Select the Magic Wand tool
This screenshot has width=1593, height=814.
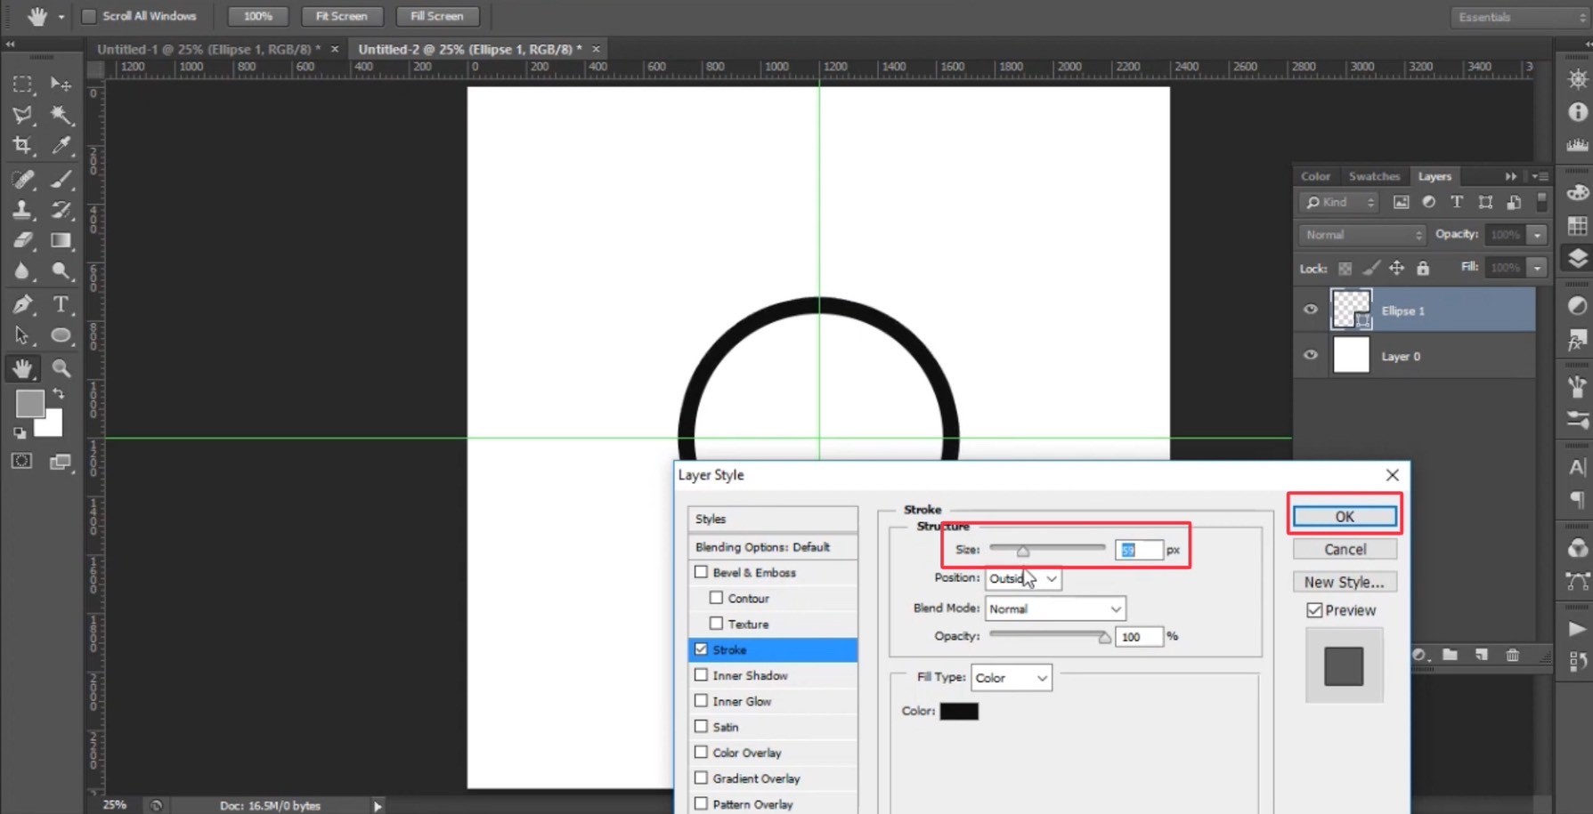pyautogui.click(x=61, y=115)
